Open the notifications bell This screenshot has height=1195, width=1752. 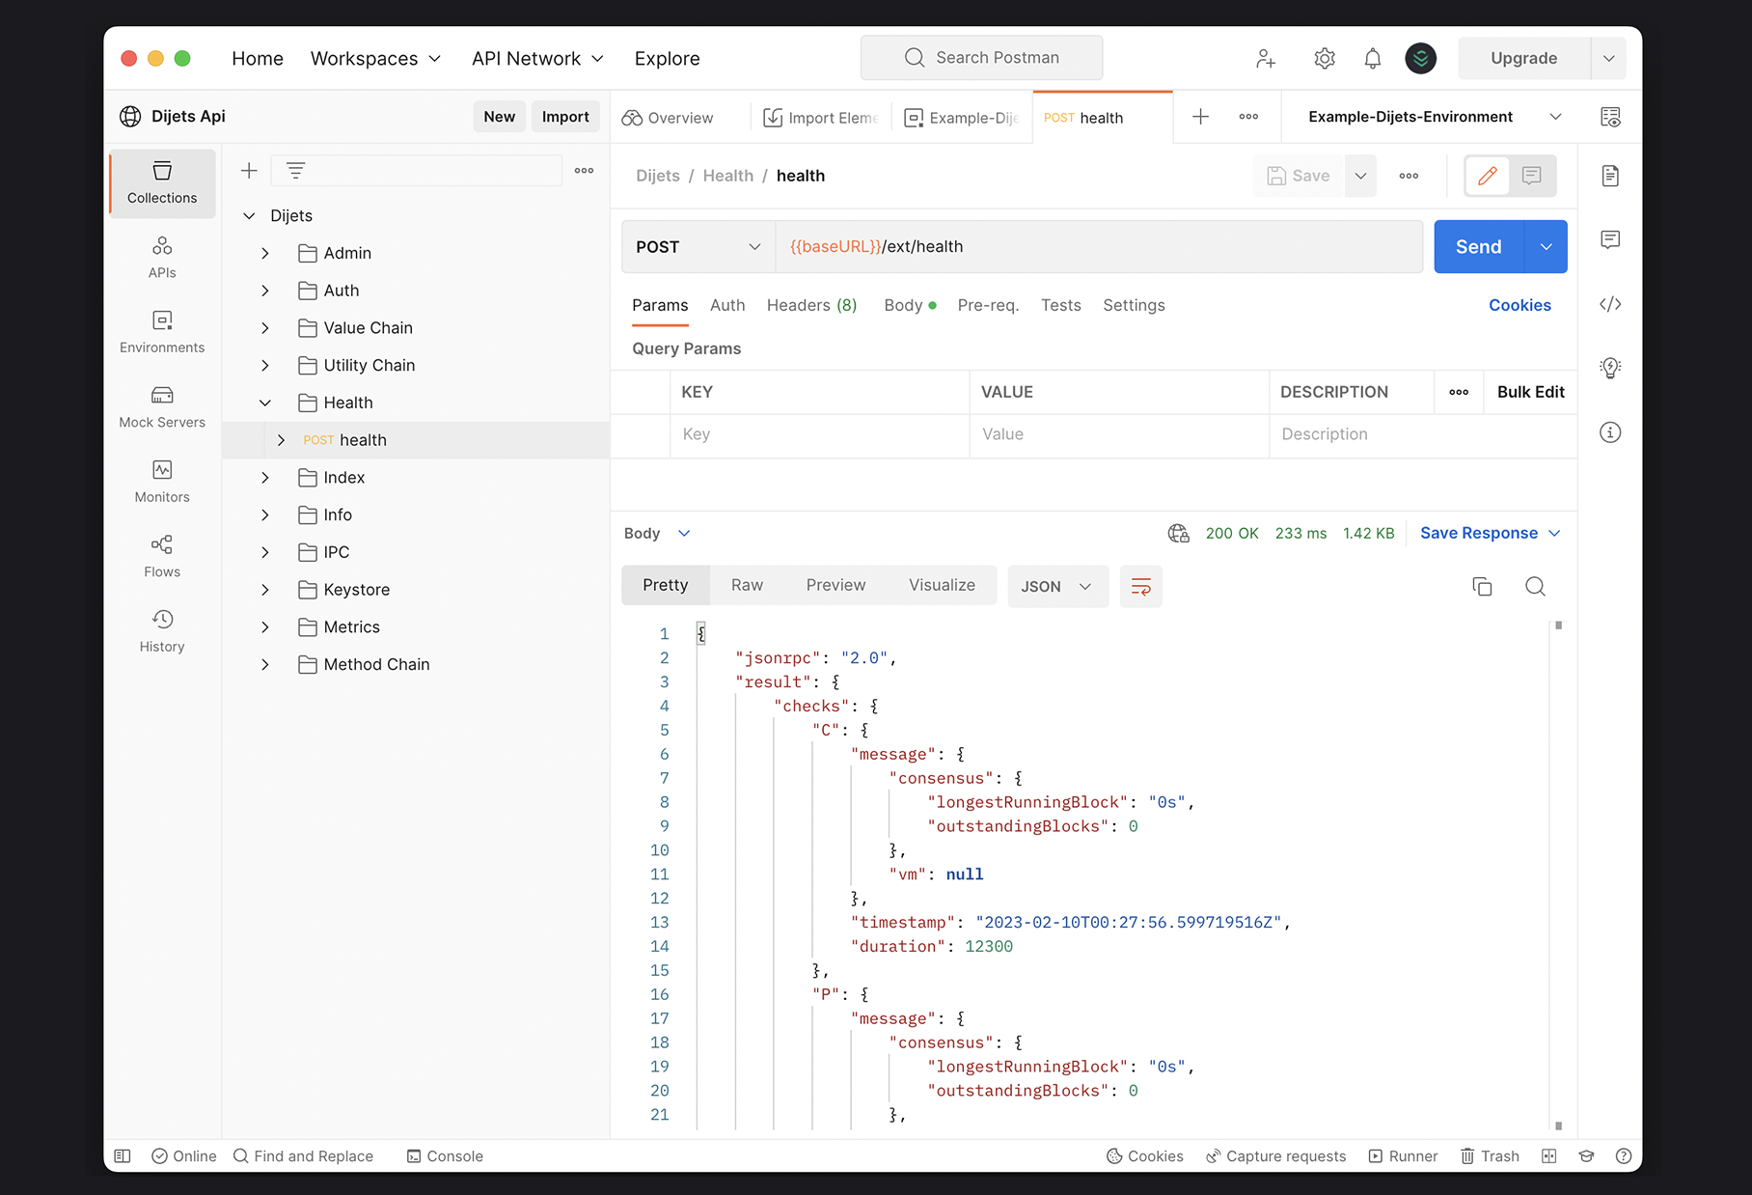[x=1372, y=58]
